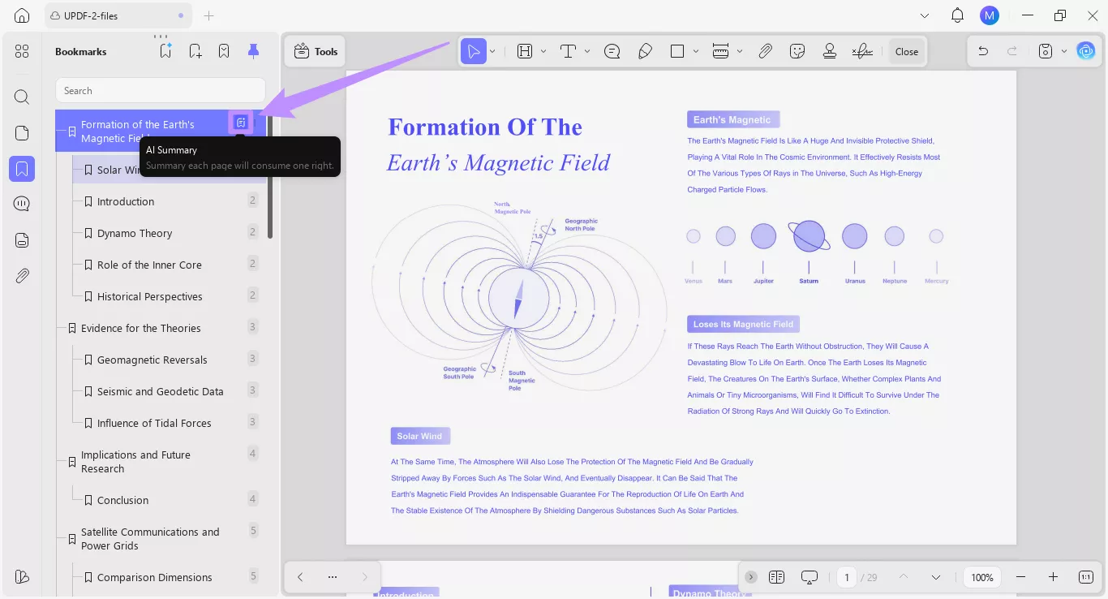This screenshot has width=1108, height=599.
Task: Select the T text comment tool
Action: [x=568, y=51]
